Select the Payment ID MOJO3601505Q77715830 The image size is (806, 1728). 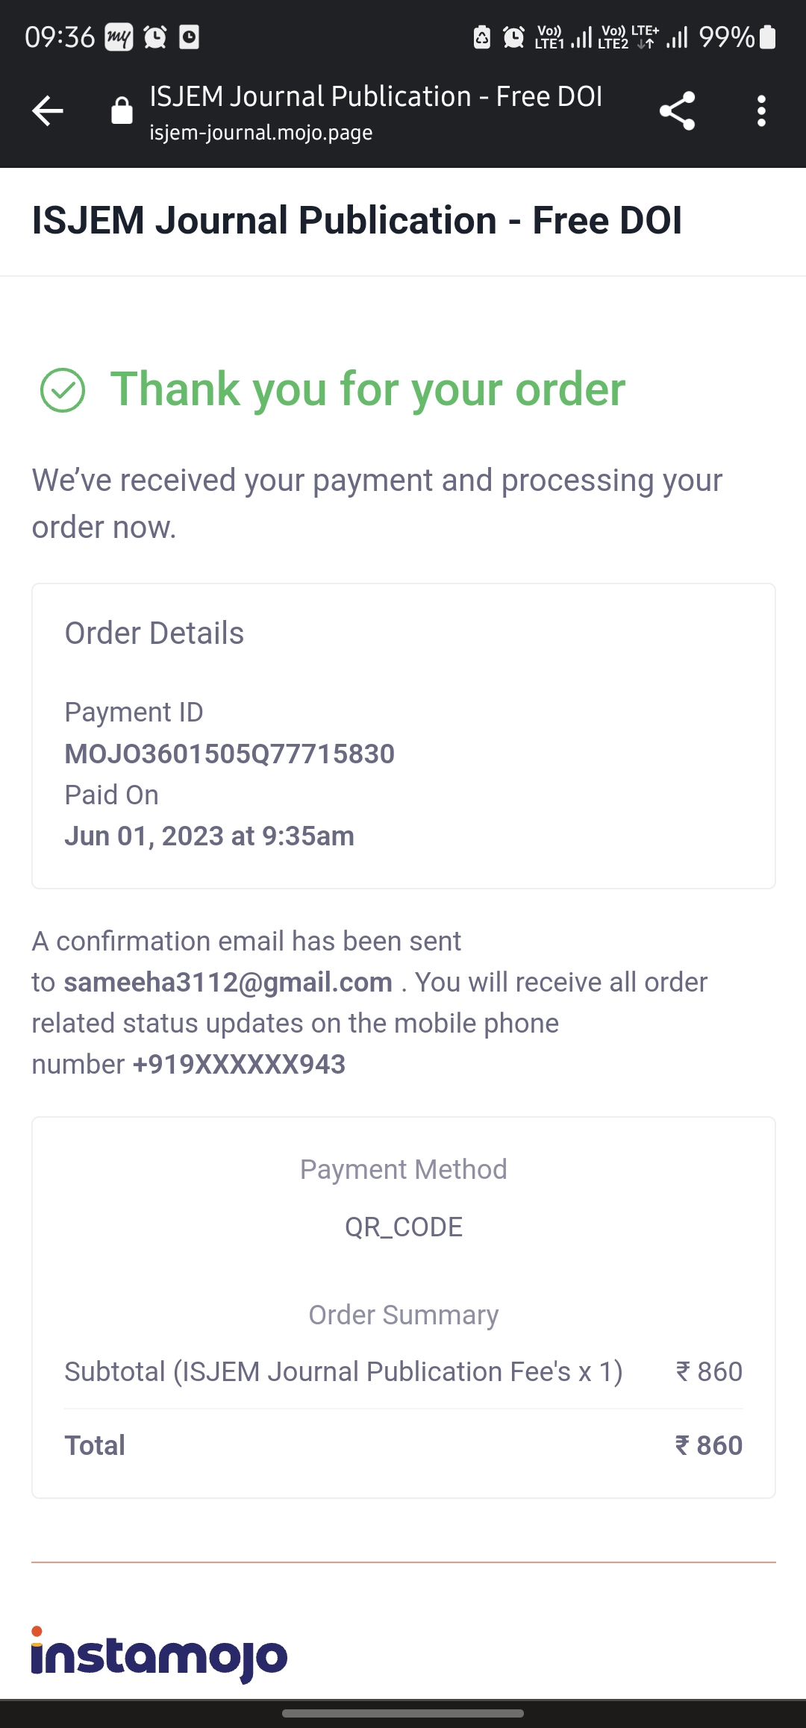(229, 754)
